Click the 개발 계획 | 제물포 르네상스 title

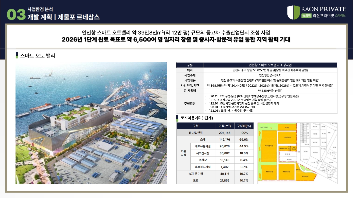coord(63,17)
